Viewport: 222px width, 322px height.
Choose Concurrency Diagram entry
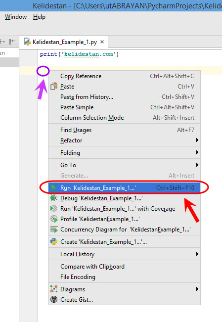pos(124,230)
